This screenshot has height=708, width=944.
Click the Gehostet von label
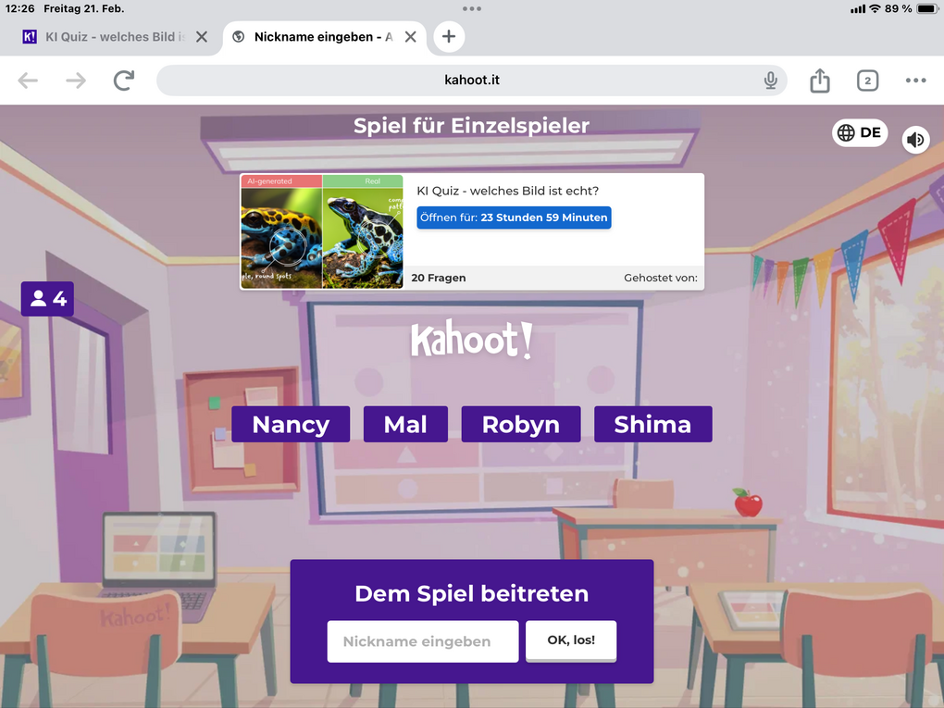point(661,278)
